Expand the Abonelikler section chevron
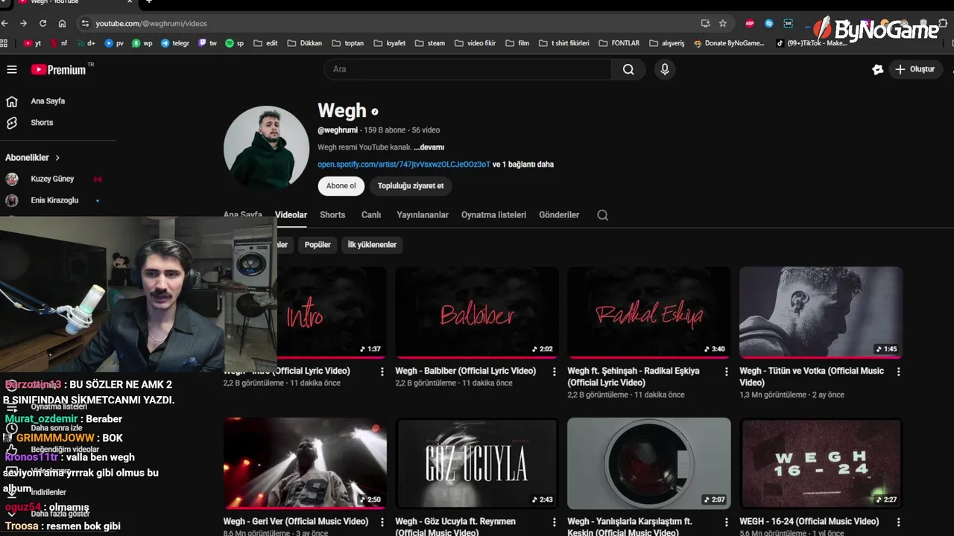The width and height of the screenshot is (954, 536). click(x=57, y=158)
